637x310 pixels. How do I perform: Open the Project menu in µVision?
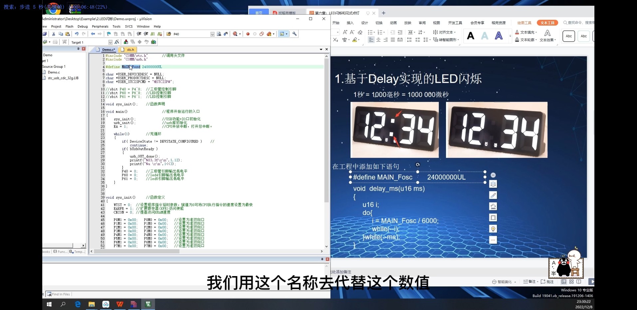56,26
